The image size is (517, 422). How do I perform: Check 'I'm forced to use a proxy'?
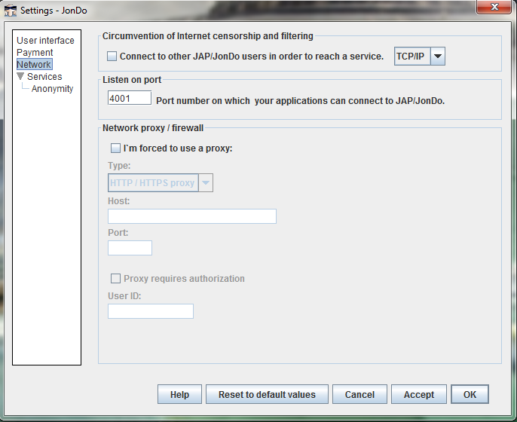(116, 148)
